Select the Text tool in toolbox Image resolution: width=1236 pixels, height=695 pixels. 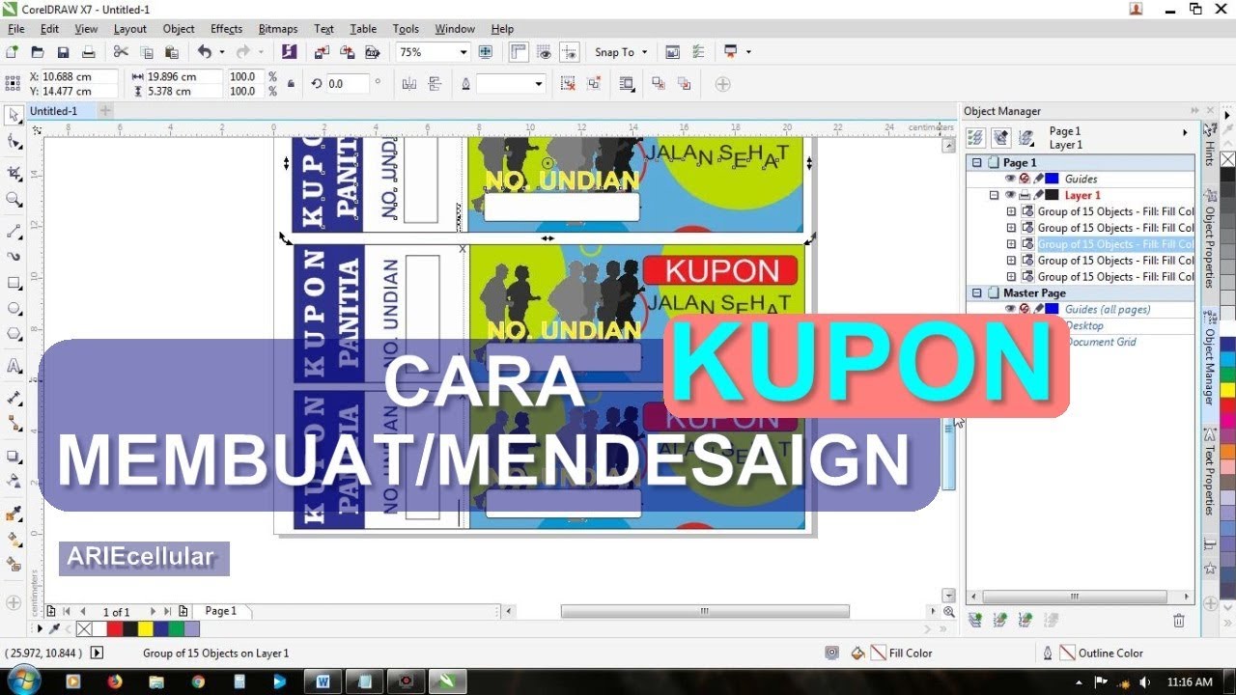tap(14, 366)
